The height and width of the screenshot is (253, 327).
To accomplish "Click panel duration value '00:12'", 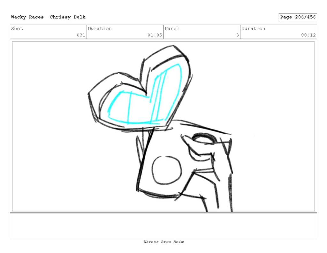I will (x=308, y=35).
